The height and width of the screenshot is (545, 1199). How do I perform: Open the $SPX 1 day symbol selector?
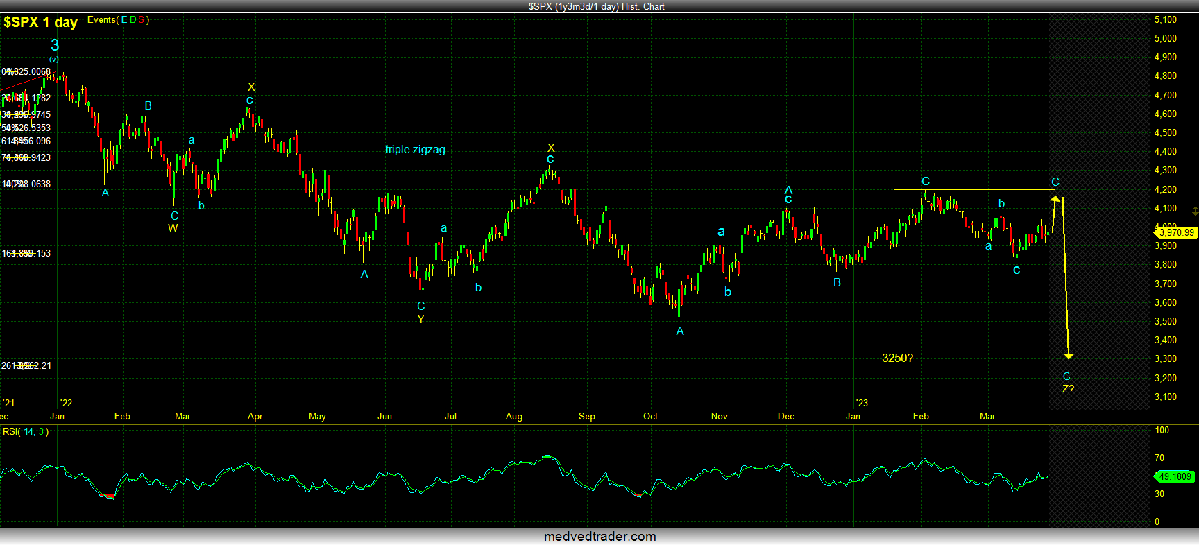click(x=40, y=22)
